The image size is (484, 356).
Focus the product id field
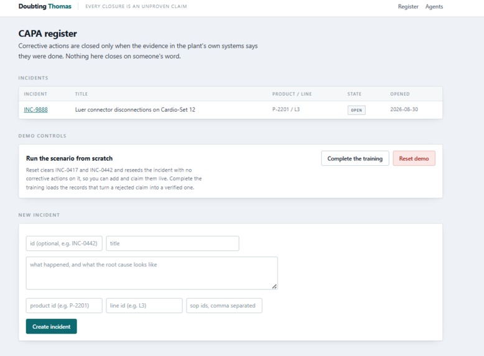pyautogui.click(x=64, y=306)
